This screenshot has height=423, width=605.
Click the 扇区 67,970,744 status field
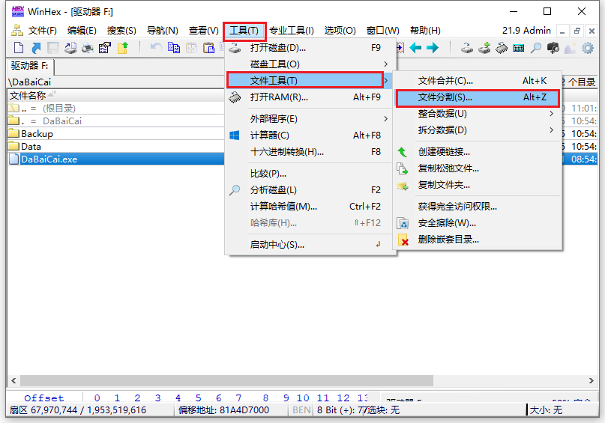click(x=90, y=410)
